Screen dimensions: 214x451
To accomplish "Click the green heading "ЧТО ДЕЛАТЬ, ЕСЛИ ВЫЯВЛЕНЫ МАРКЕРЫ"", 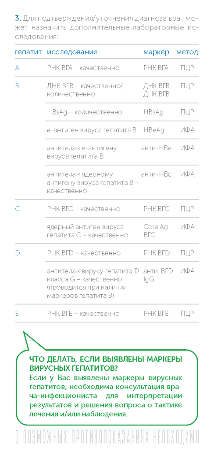I will (106, 360).
